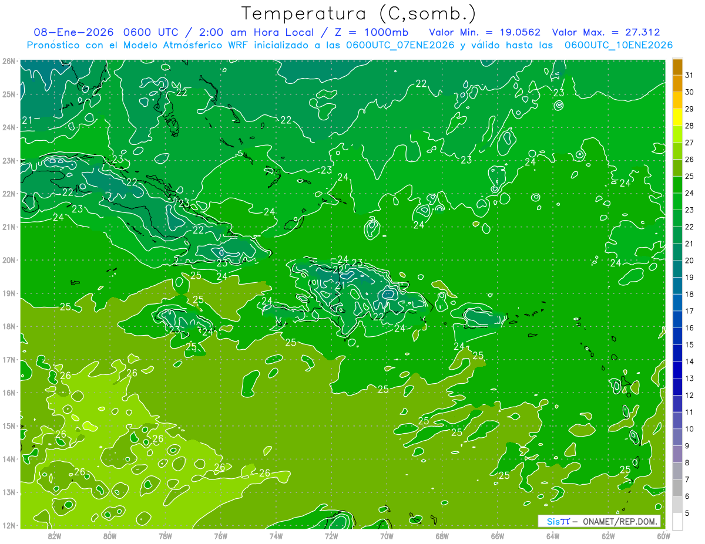Click the "22N" latitude axis label

pyautogui.click(x=8, y=194)
